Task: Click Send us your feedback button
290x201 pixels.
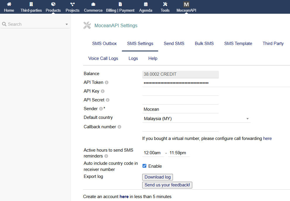Action: point(167,185)
